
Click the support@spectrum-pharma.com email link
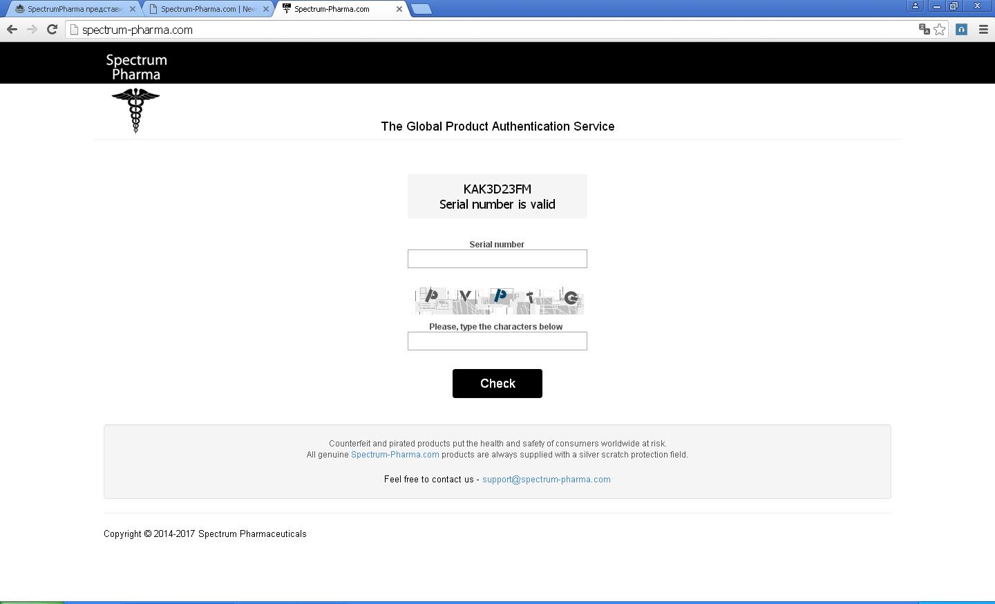tap(546, 480)
